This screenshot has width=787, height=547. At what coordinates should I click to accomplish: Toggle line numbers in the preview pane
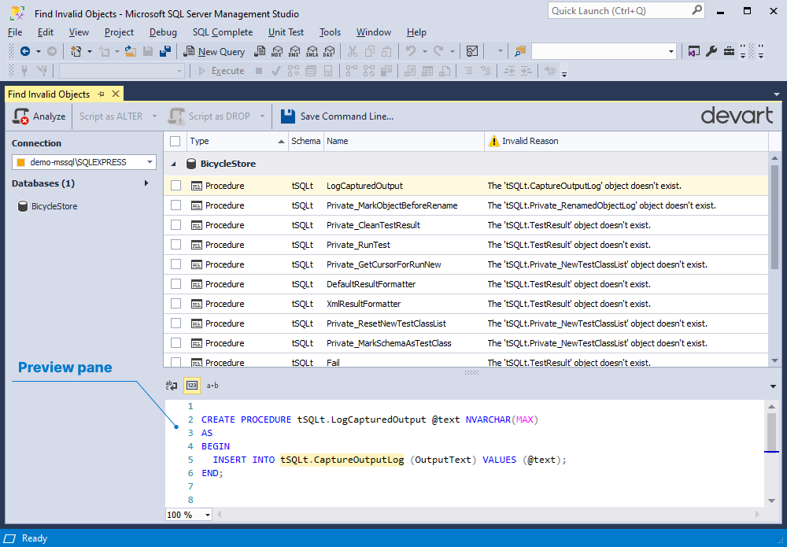click(192, 386)
